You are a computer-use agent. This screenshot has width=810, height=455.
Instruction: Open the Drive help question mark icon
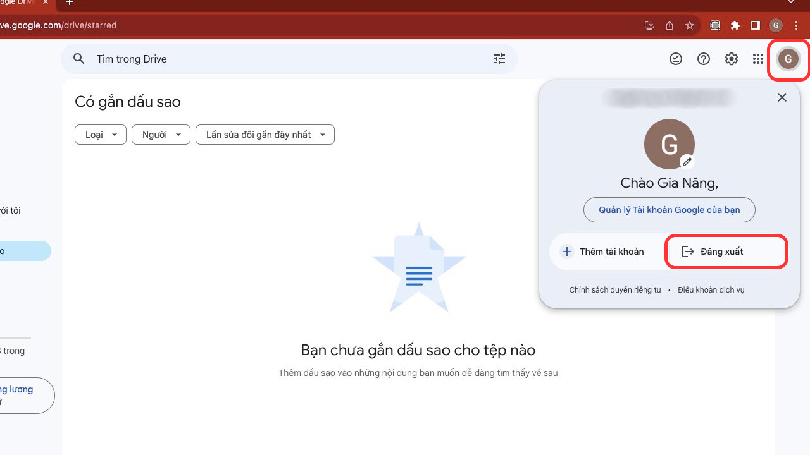(704, 59)
